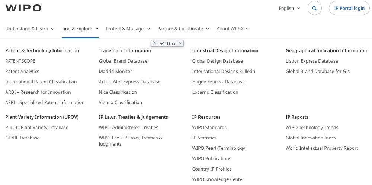
Task: Open Trademark Information heading
Action: click(x=125, y=51)
